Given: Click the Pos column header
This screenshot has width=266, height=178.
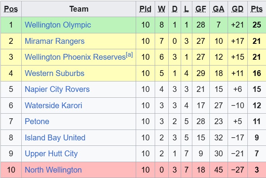Looking at the screenshot, I should click(11, 9).
